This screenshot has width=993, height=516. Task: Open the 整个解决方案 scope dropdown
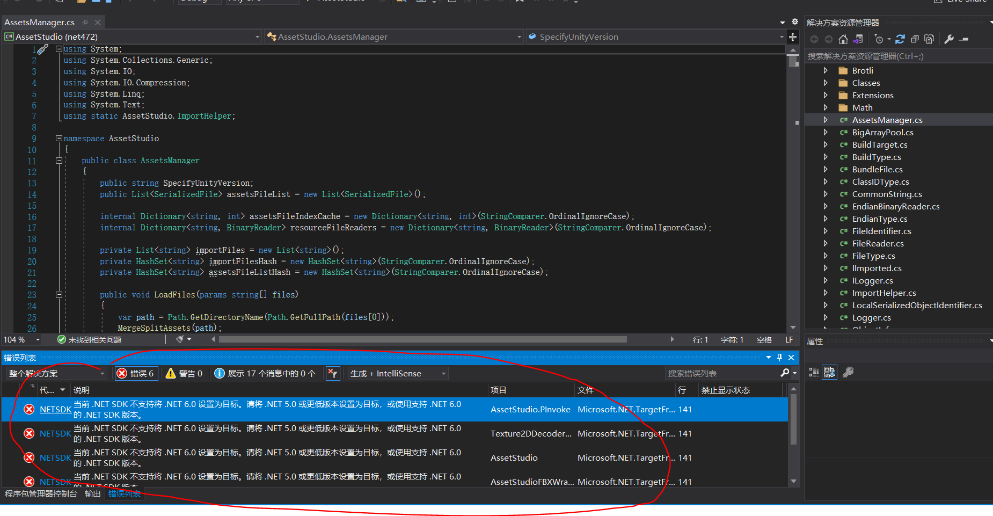click(56, 373)
